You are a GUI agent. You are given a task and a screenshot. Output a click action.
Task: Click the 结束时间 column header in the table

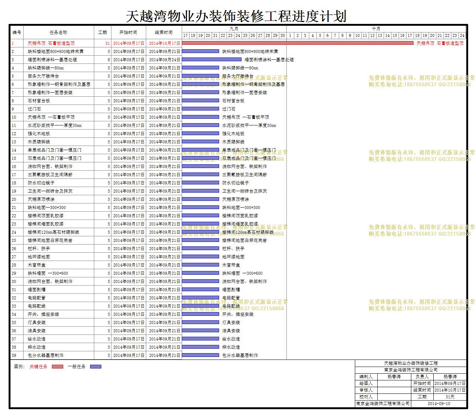(x=164, y=32)
